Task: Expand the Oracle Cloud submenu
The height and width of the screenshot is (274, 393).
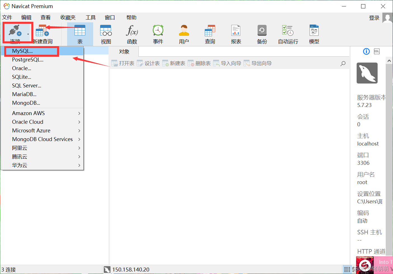Action: click(x=42, y=122)
